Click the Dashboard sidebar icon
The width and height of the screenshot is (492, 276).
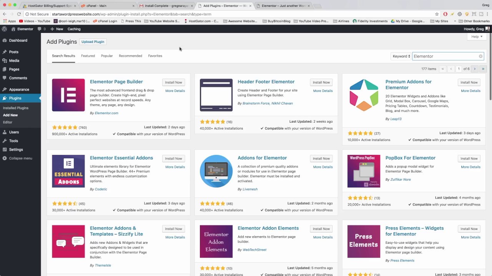(x=4, y=40)
